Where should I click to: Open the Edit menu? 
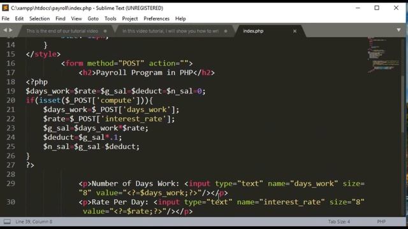19,18
